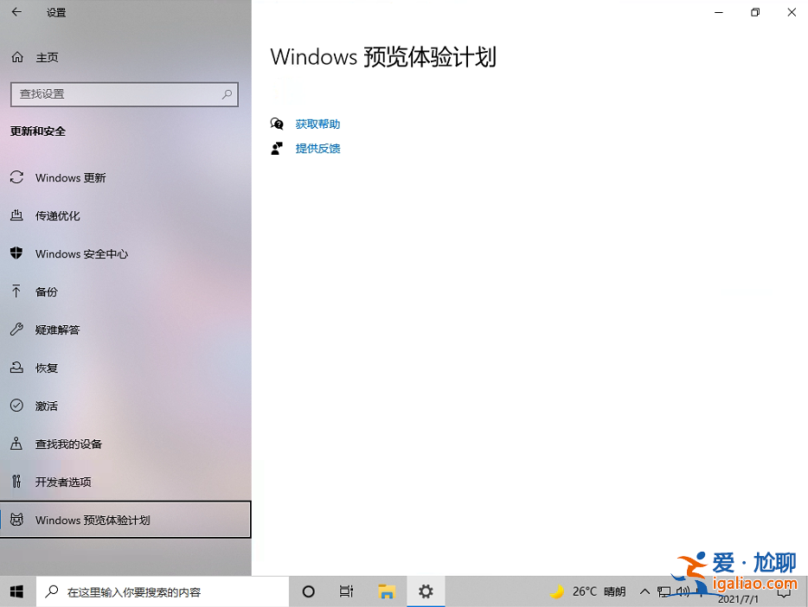Go to 主页 using the home icon

tap(16, 57)
